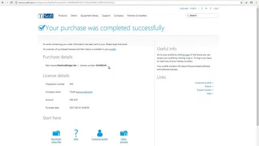
Task: Open the Support menu
Action: 106,15
